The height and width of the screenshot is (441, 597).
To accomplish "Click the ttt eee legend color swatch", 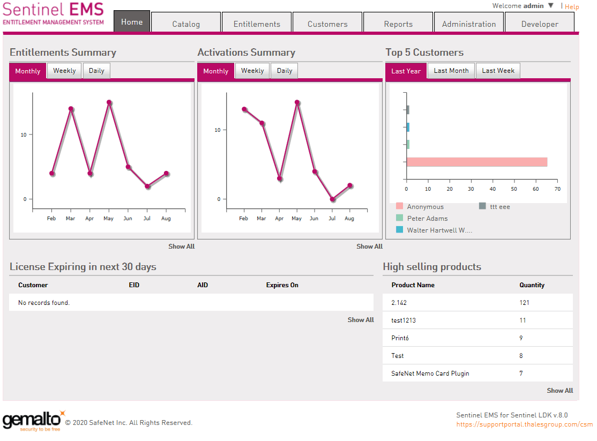I will [x=482, y=206].
